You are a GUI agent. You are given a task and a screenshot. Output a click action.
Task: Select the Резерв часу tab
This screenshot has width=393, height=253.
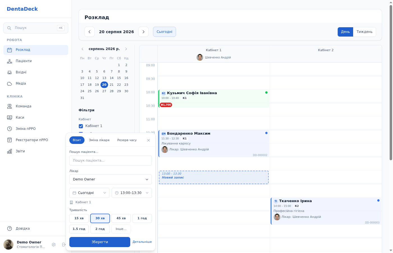click(127, 140)
